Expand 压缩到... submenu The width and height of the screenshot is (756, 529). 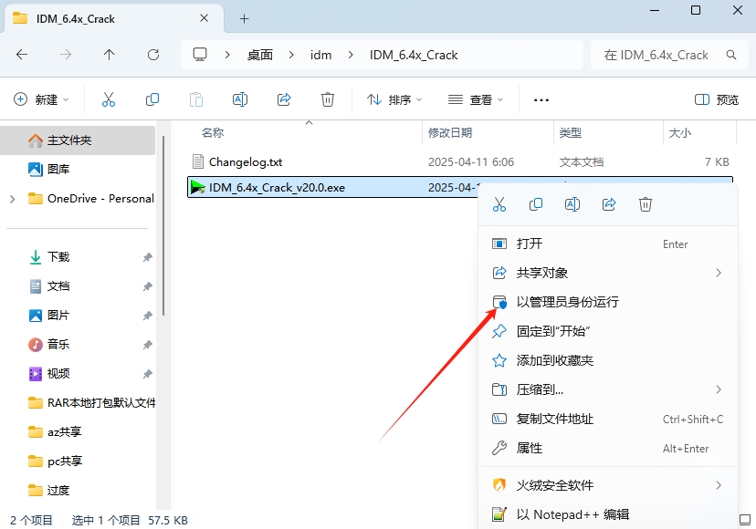tap(719, 389)
